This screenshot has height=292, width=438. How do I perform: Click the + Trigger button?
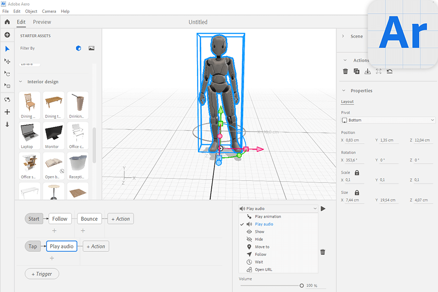[42, 274]
